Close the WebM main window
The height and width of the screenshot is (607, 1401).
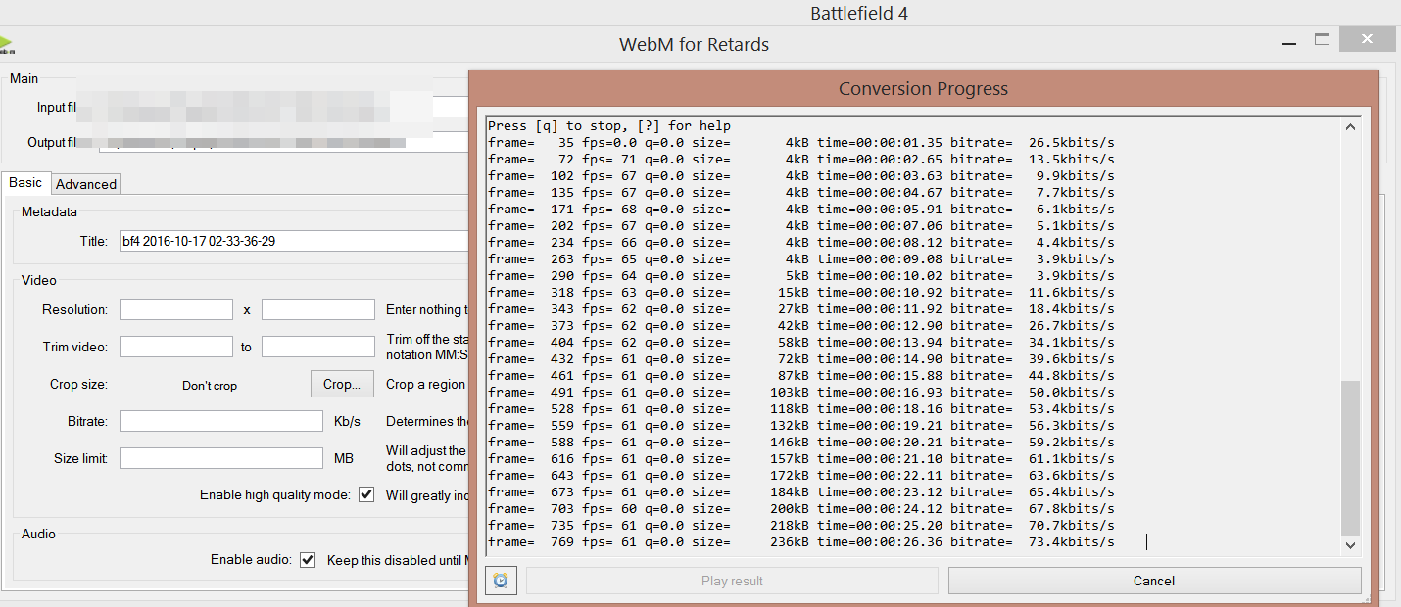(x=1368, y=40)
